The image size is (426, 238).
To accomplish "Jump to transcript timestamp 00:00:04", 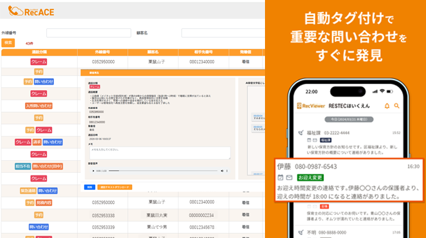I will 258,115.
